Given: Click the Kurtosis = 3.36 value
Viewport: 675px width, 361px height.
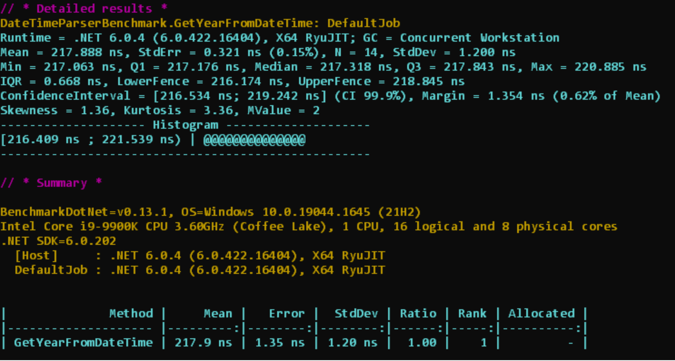Looking at the screenshot, I should pos(178,111).
